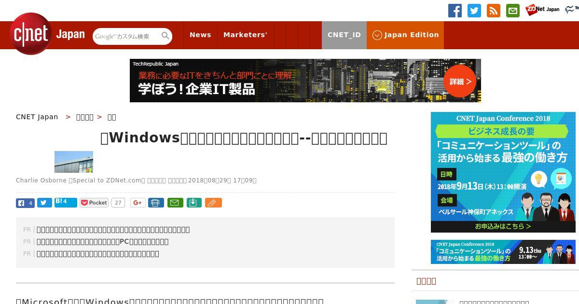Image resolution: width=579 pixels, height=304 pixels.
Task: Visit the ZDNet Japan logo link
Action: point(542,9)
